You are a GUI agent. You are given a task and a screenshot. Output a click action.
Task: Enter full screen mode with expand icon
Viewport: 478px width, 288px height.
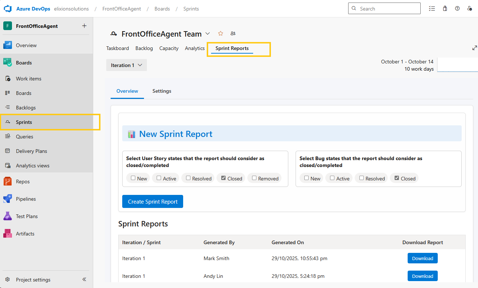[x=474, y=48]
